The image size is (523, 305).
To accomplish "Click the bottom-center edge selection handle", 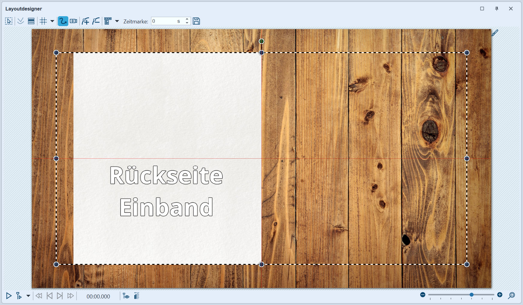I will [262, 264].
